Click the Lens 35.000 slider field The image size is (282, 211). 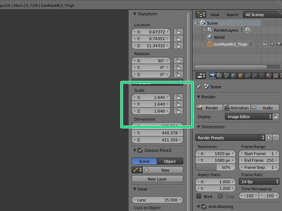point(157,200)
